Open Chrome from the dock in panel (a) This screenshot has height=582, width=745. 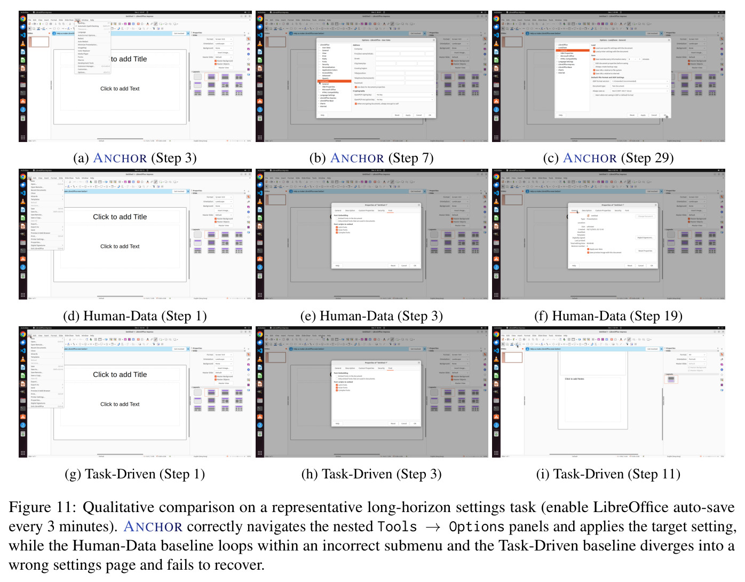pos(22,19)
